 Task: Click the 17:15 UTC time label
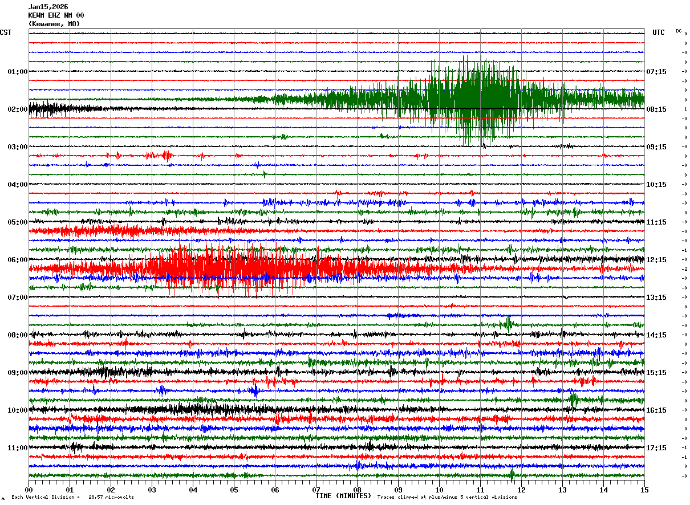click(x=656, y=448)
